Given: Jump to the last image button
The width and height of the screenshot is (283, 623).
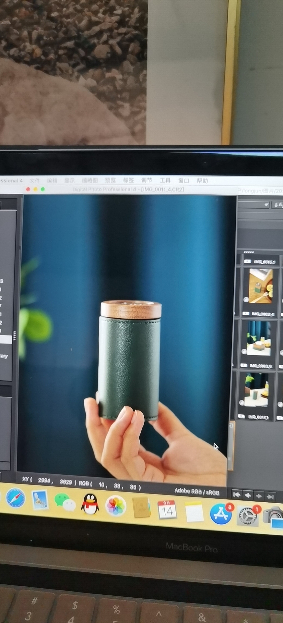Looking at the screenshot, I should click(270, 497).
